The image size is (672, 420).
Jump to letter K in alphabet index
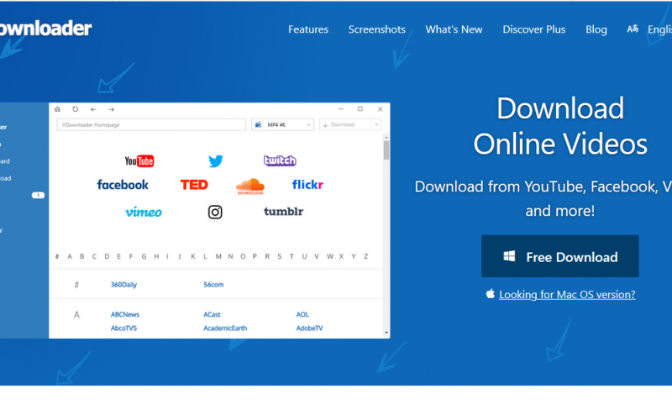193,256
